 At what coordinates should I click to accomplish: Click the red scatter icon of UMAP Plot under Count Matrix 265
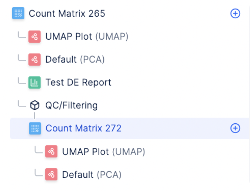coord(35,37)
